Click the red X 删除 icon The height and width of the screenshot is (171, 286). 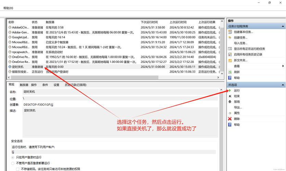pyautogui.click(x=230, y=119)
